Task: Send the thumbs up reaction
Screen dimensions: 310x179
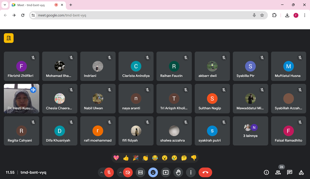Action: (126, 158)
